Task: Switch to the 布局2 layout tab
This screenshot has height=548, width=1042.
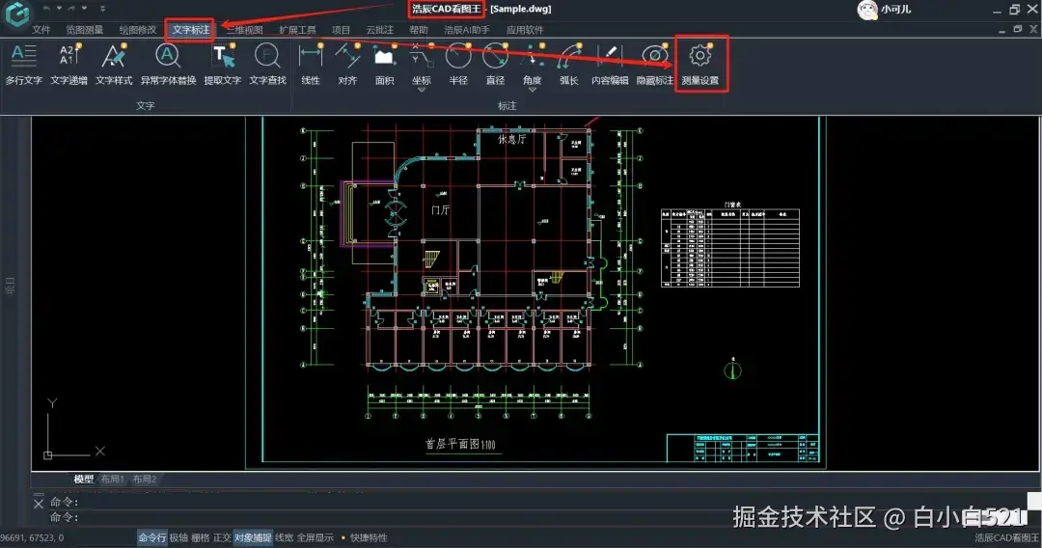Action: tap(144, 479)
